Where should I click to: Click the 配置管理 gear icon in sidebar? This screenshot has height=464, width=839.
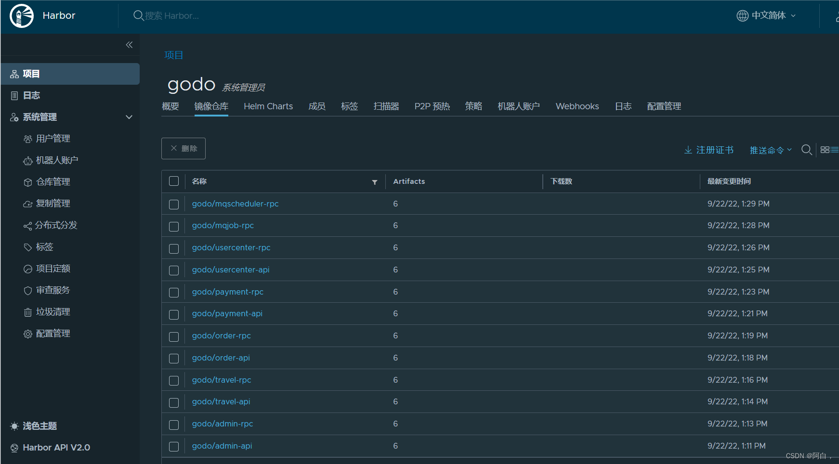[x=28, y=334]
